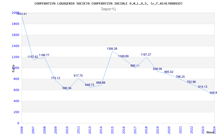Screen dimensions: 217x135
Task: Click the 1800 y-axis tick label
Action: click(x=15, y=24)
